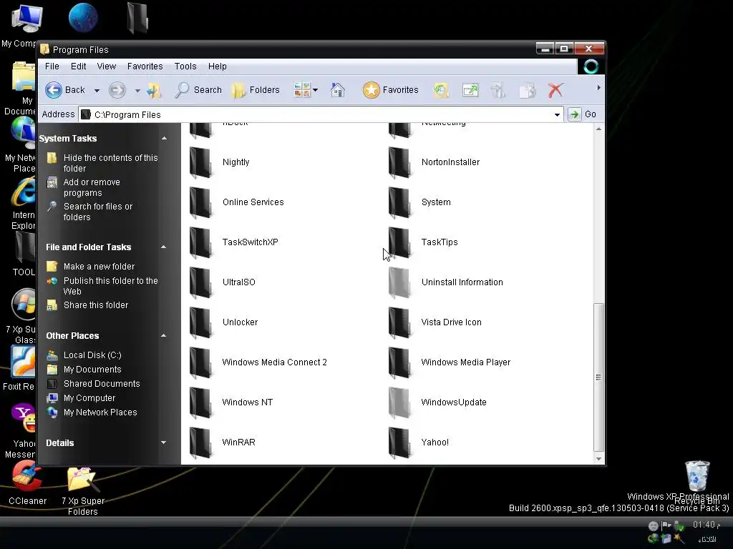Open the Tools menu
This screenshot has width=733, height=549.
point(185,66)
